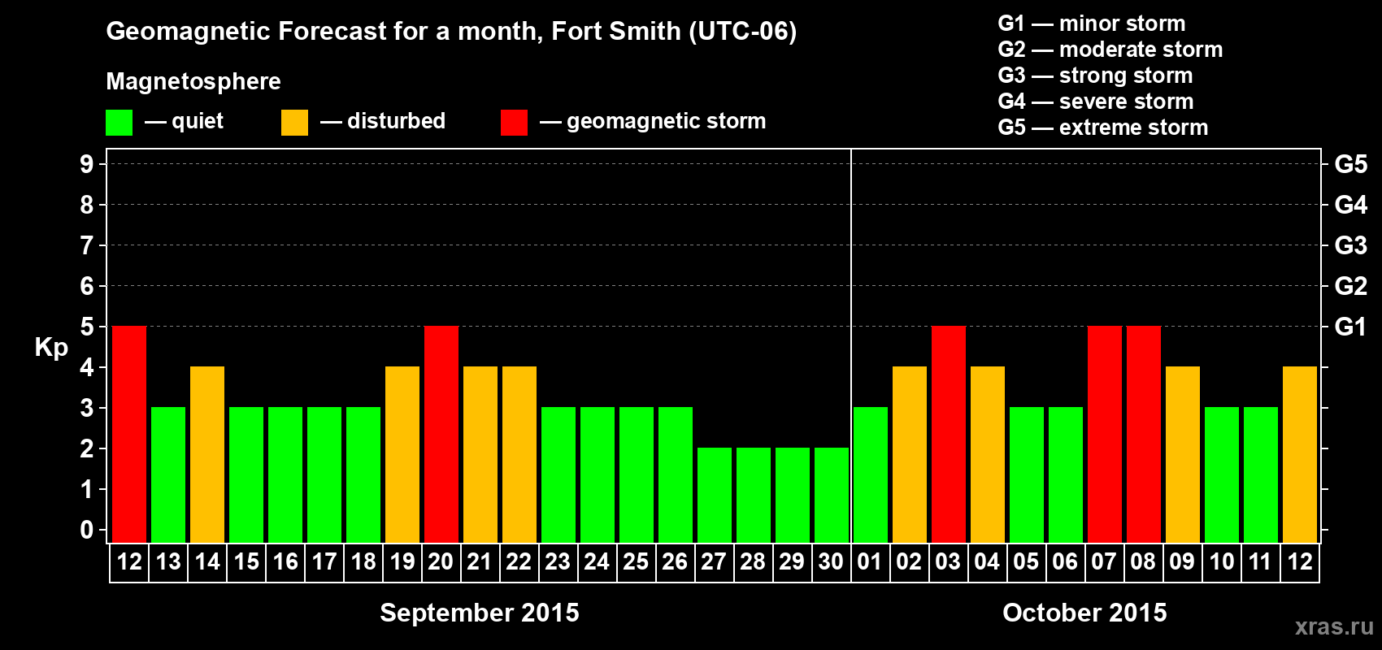Click the red geomagnetic storm legend swatch
The image size is (1382, 650).
(514, 123)
